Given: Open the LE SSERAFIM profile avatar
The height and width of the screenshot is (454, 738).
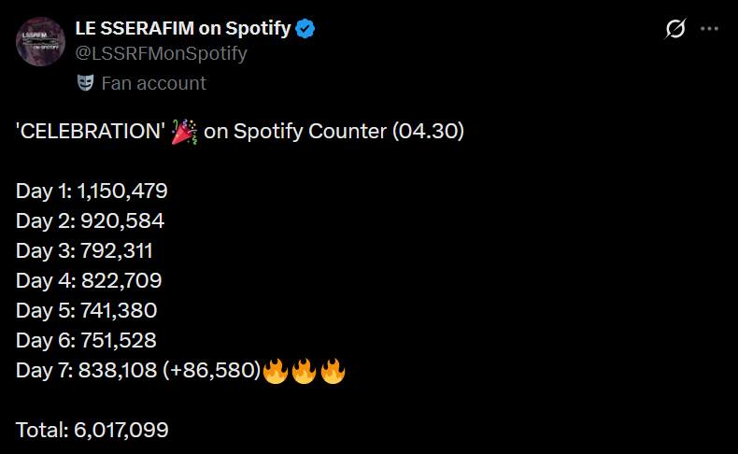Looking at the screenshot, I should click(x=40, y=41).
